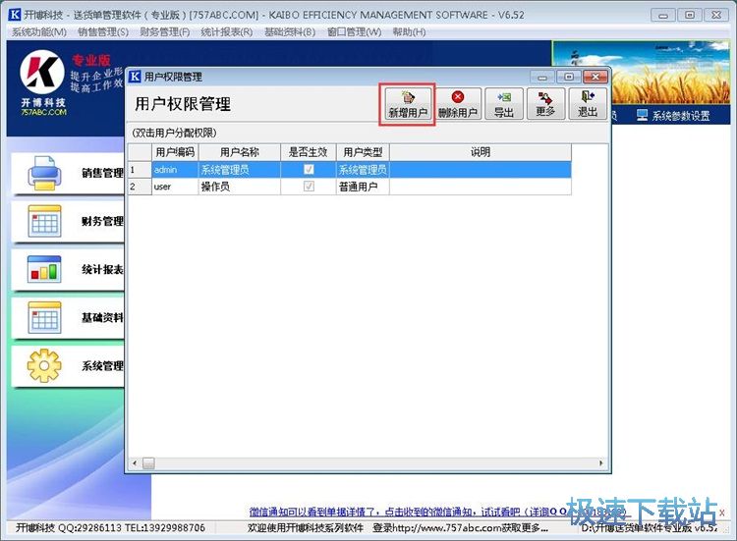Image resolution: width=737 pixels, height=541 pixels.
Task: Toggle 是否生效 checkbox for user row
Action: (309, 187)
